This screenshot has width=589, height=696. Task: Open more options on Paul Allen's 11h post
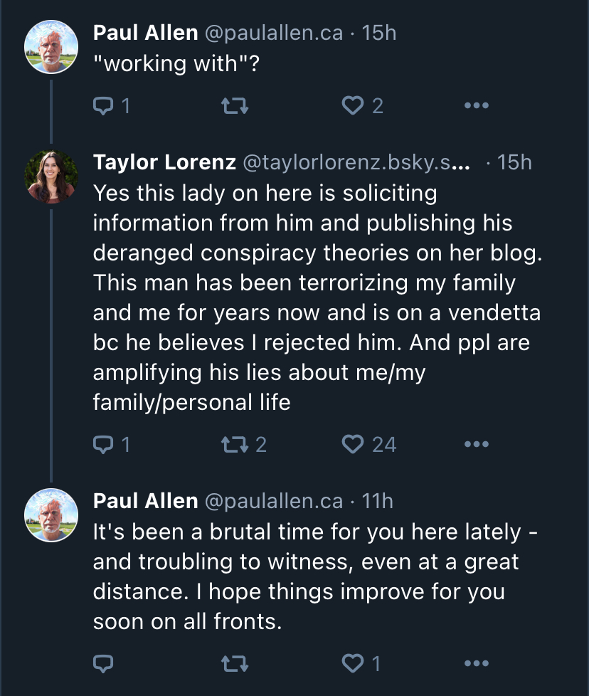[x=477, y=663]
